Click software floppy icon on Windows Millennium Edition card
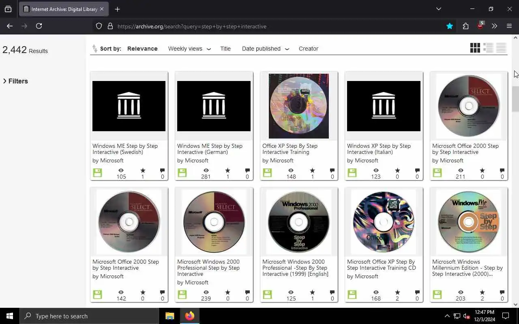519x324 pixels. (x=437, y=295)
